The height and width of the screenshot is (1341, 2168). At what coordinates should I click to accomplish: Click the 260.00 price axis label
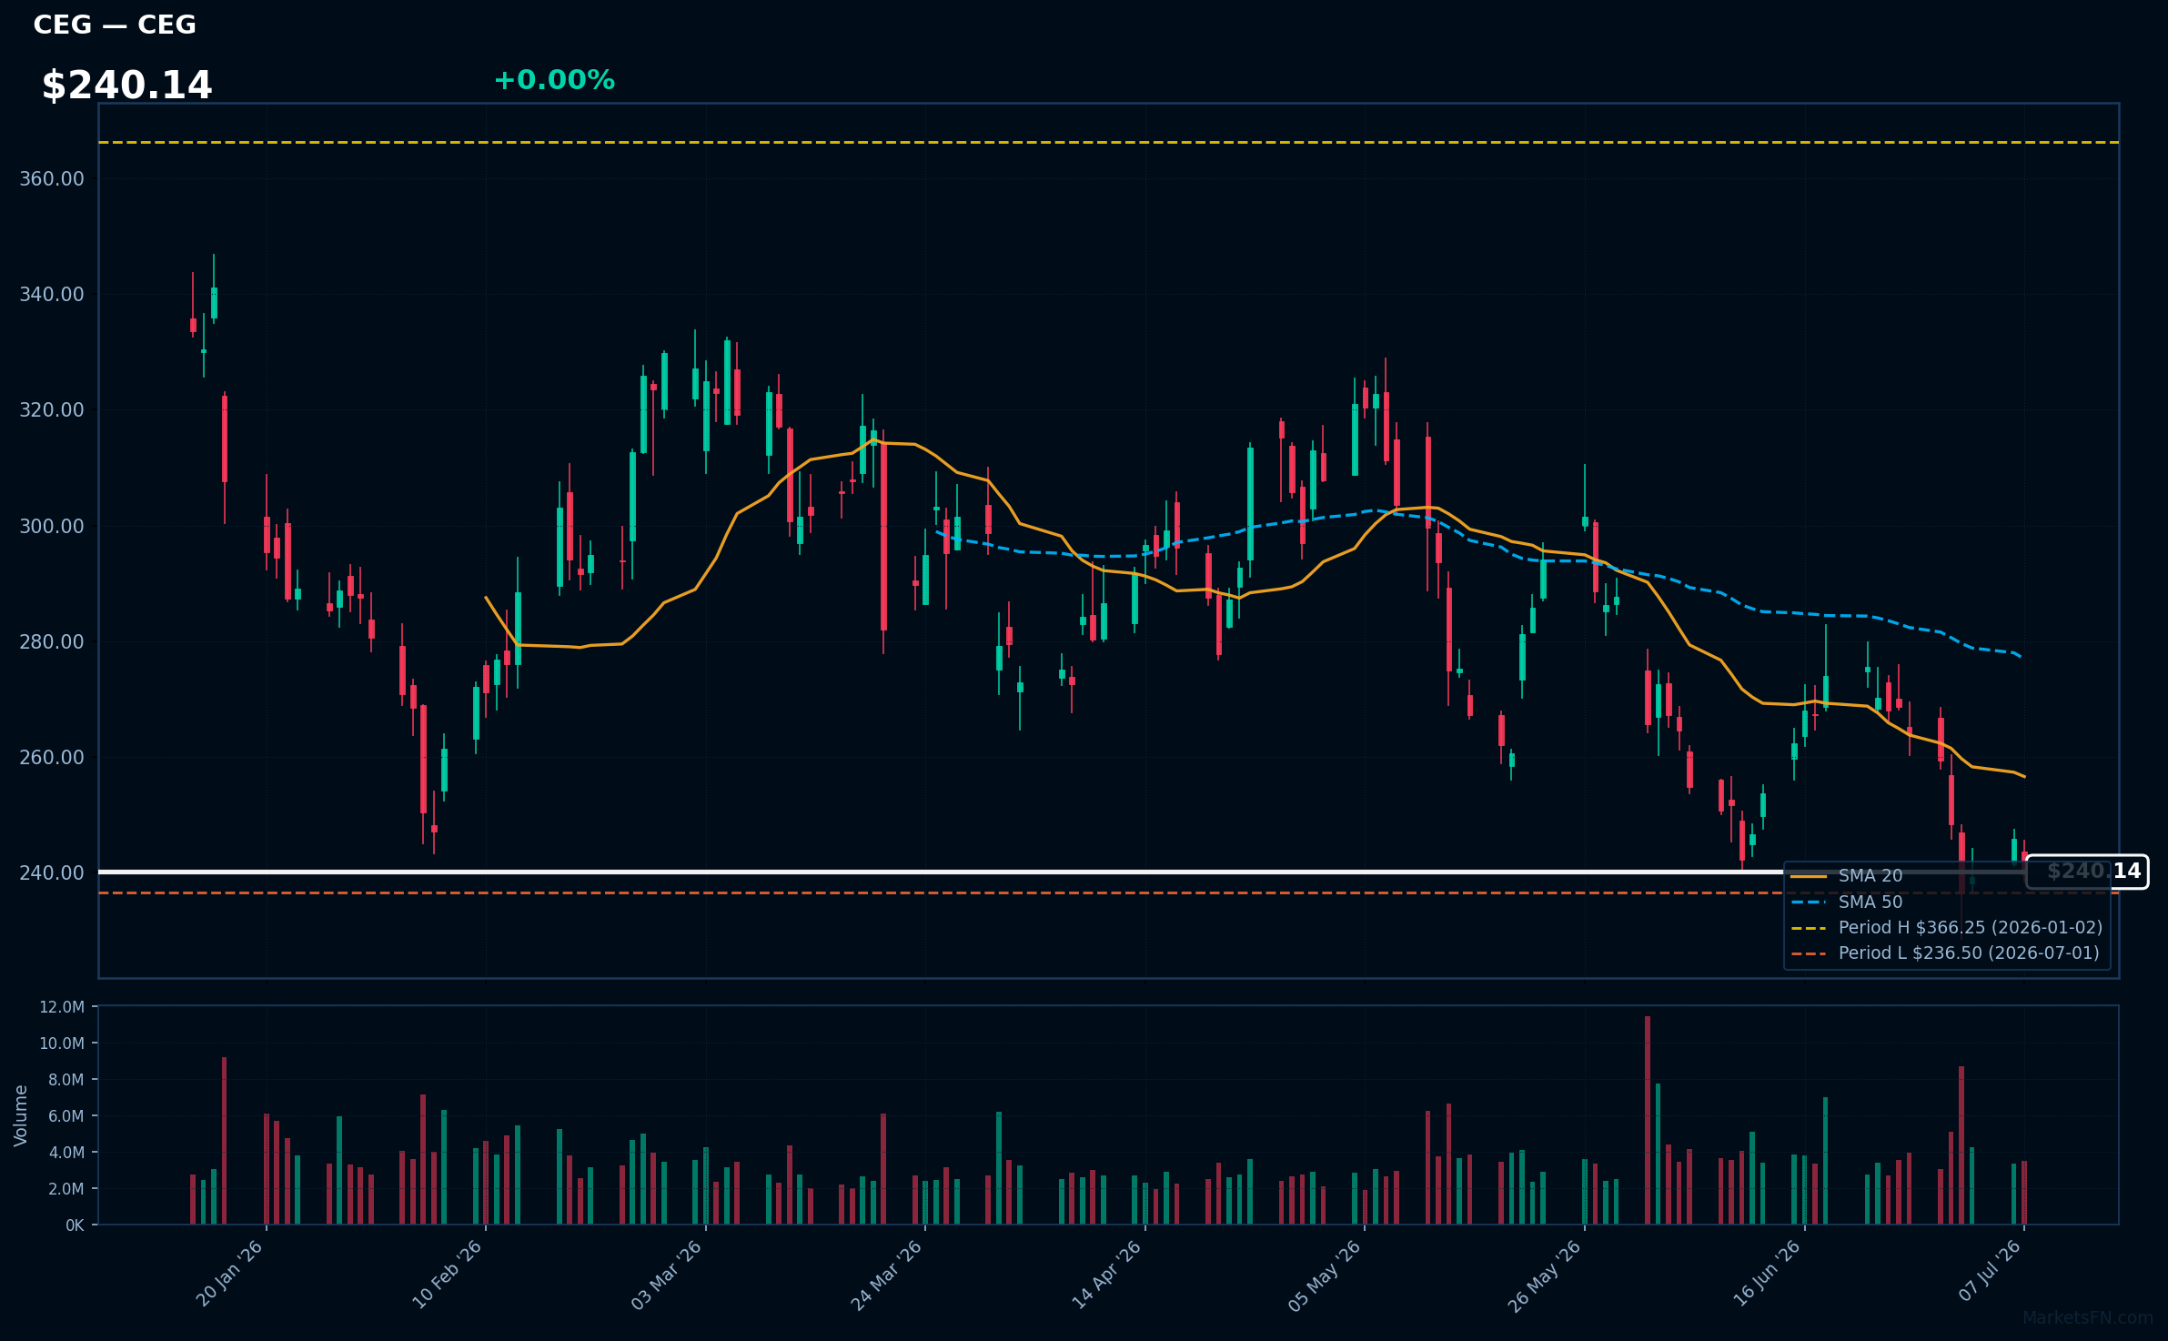pyautogui.click(x=52, y=757)
